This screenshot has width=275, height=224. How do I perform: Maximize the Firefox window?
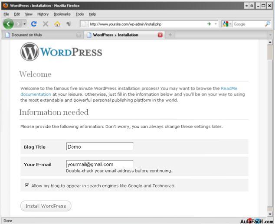263,6
